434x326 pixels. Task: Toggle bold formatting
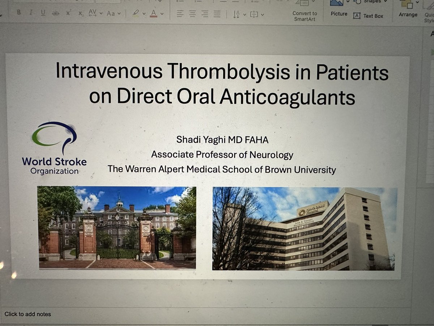pyautogui.click(x=19, y=13)
